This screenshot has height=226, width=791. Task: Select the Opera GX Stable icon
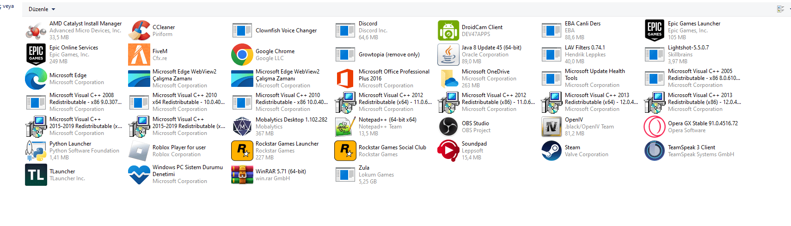click(655, 127)
